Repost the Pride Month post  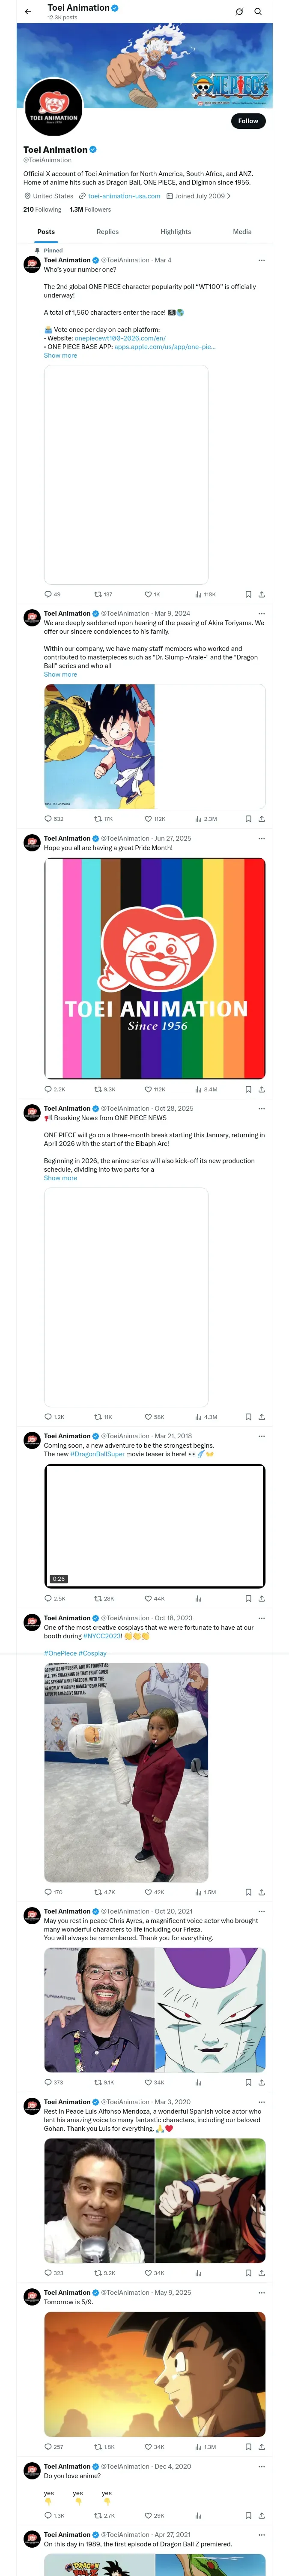click(x=98, y=1089)
